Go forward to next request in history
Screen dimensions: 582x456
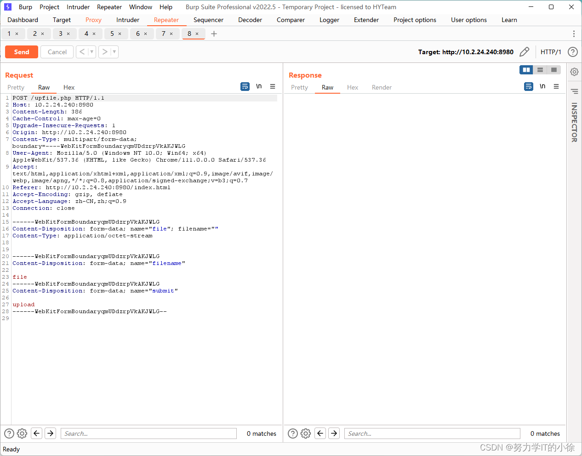point(105,52)
